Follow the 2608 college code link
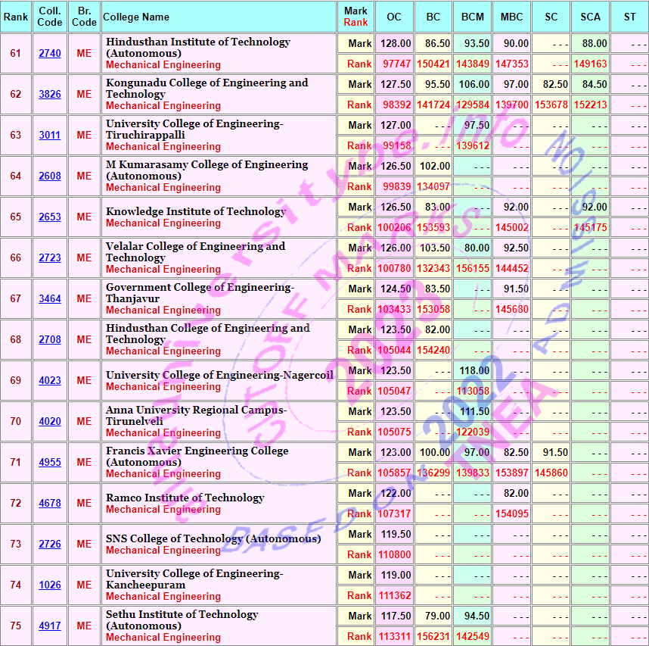Image resolution: width=649 pixels, height=646 pixels. (50, 176)
